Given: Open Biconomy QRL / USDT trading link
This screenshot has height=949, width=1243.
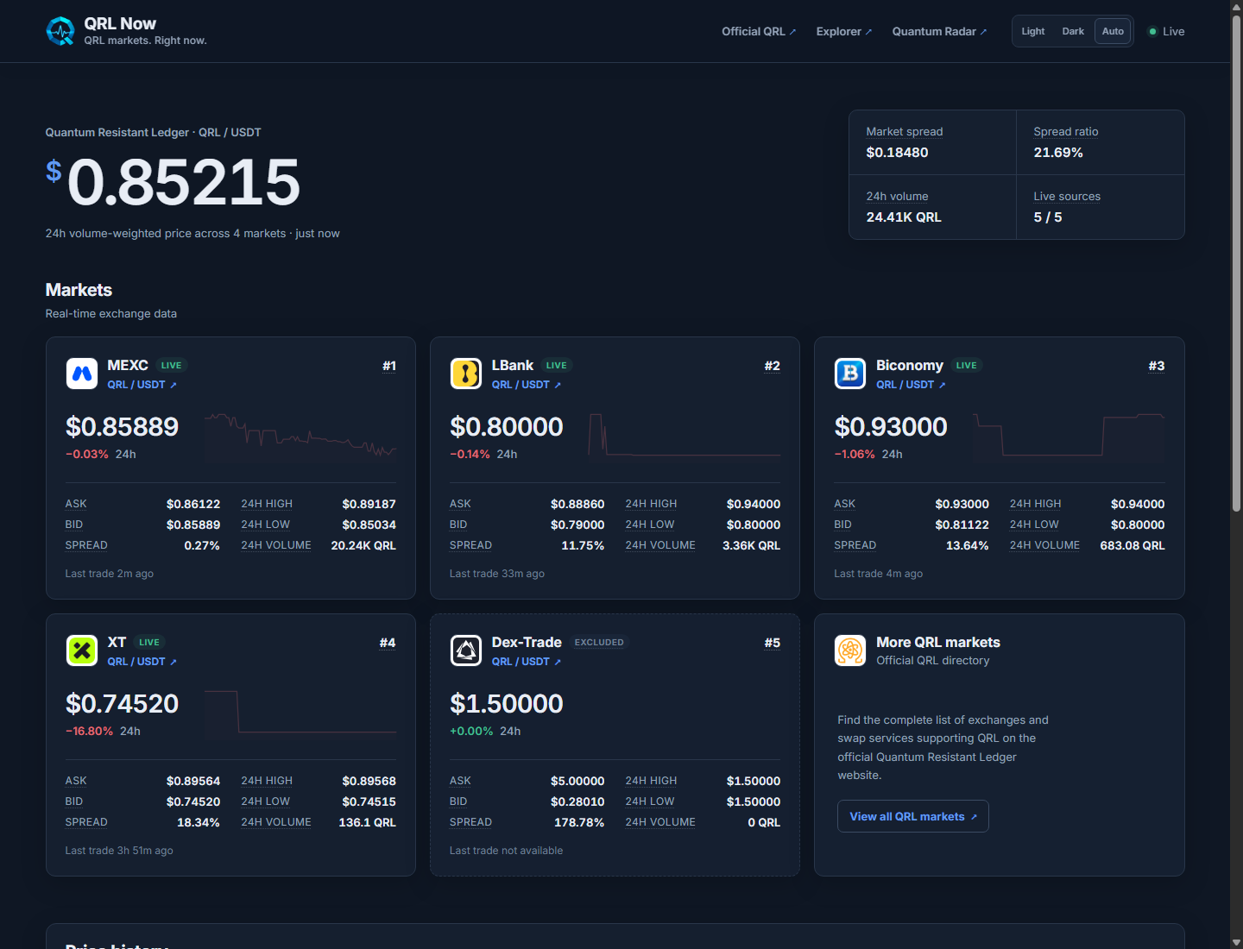Looking at the screenshot, I should click(911, 385).
